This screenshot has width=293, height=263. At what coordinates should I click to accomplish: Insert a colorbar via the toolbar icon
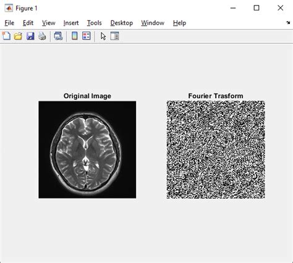75,36
